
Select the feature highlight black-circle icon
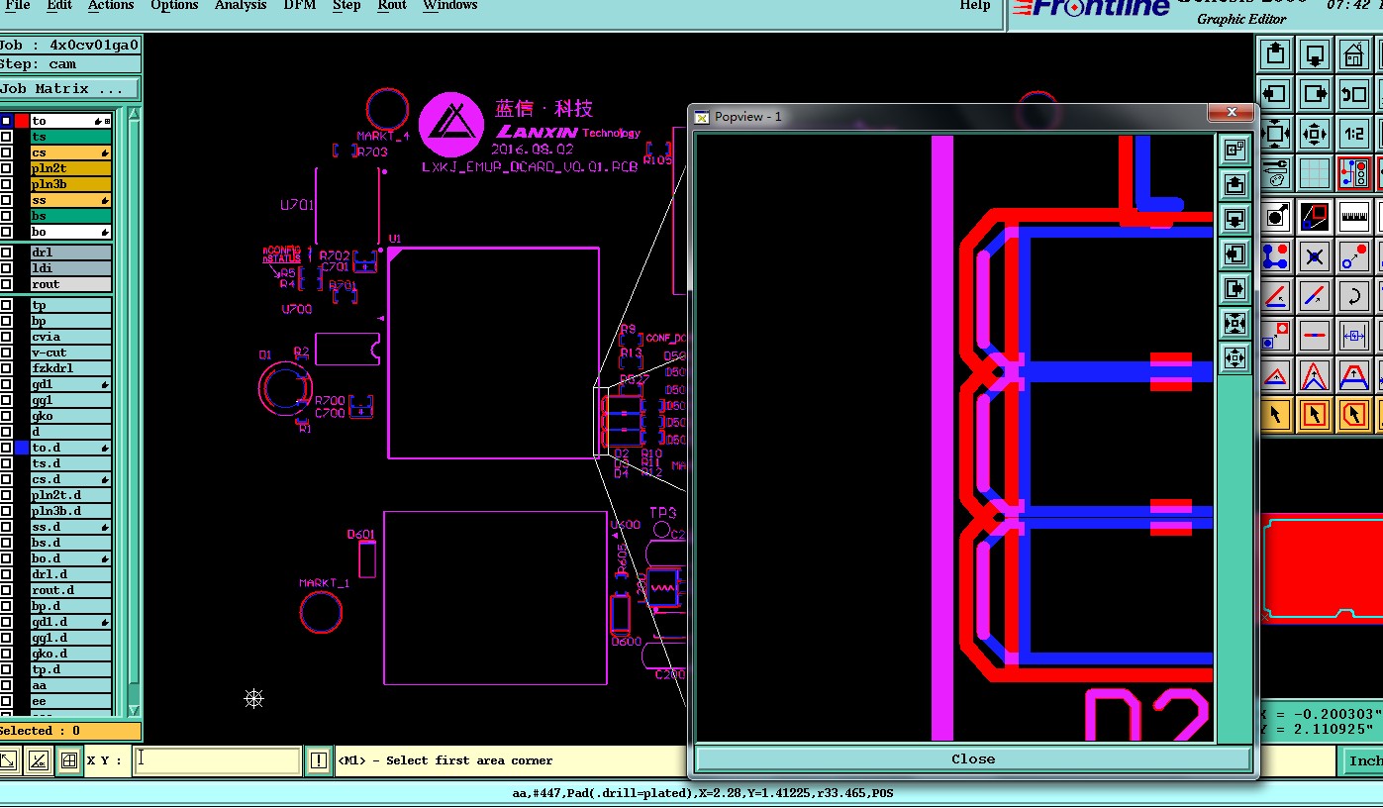[x=1276, y=216]
